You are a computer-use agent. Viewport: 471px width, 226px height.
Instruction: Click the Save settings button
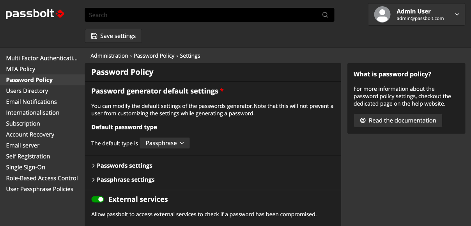click(113, 35)
